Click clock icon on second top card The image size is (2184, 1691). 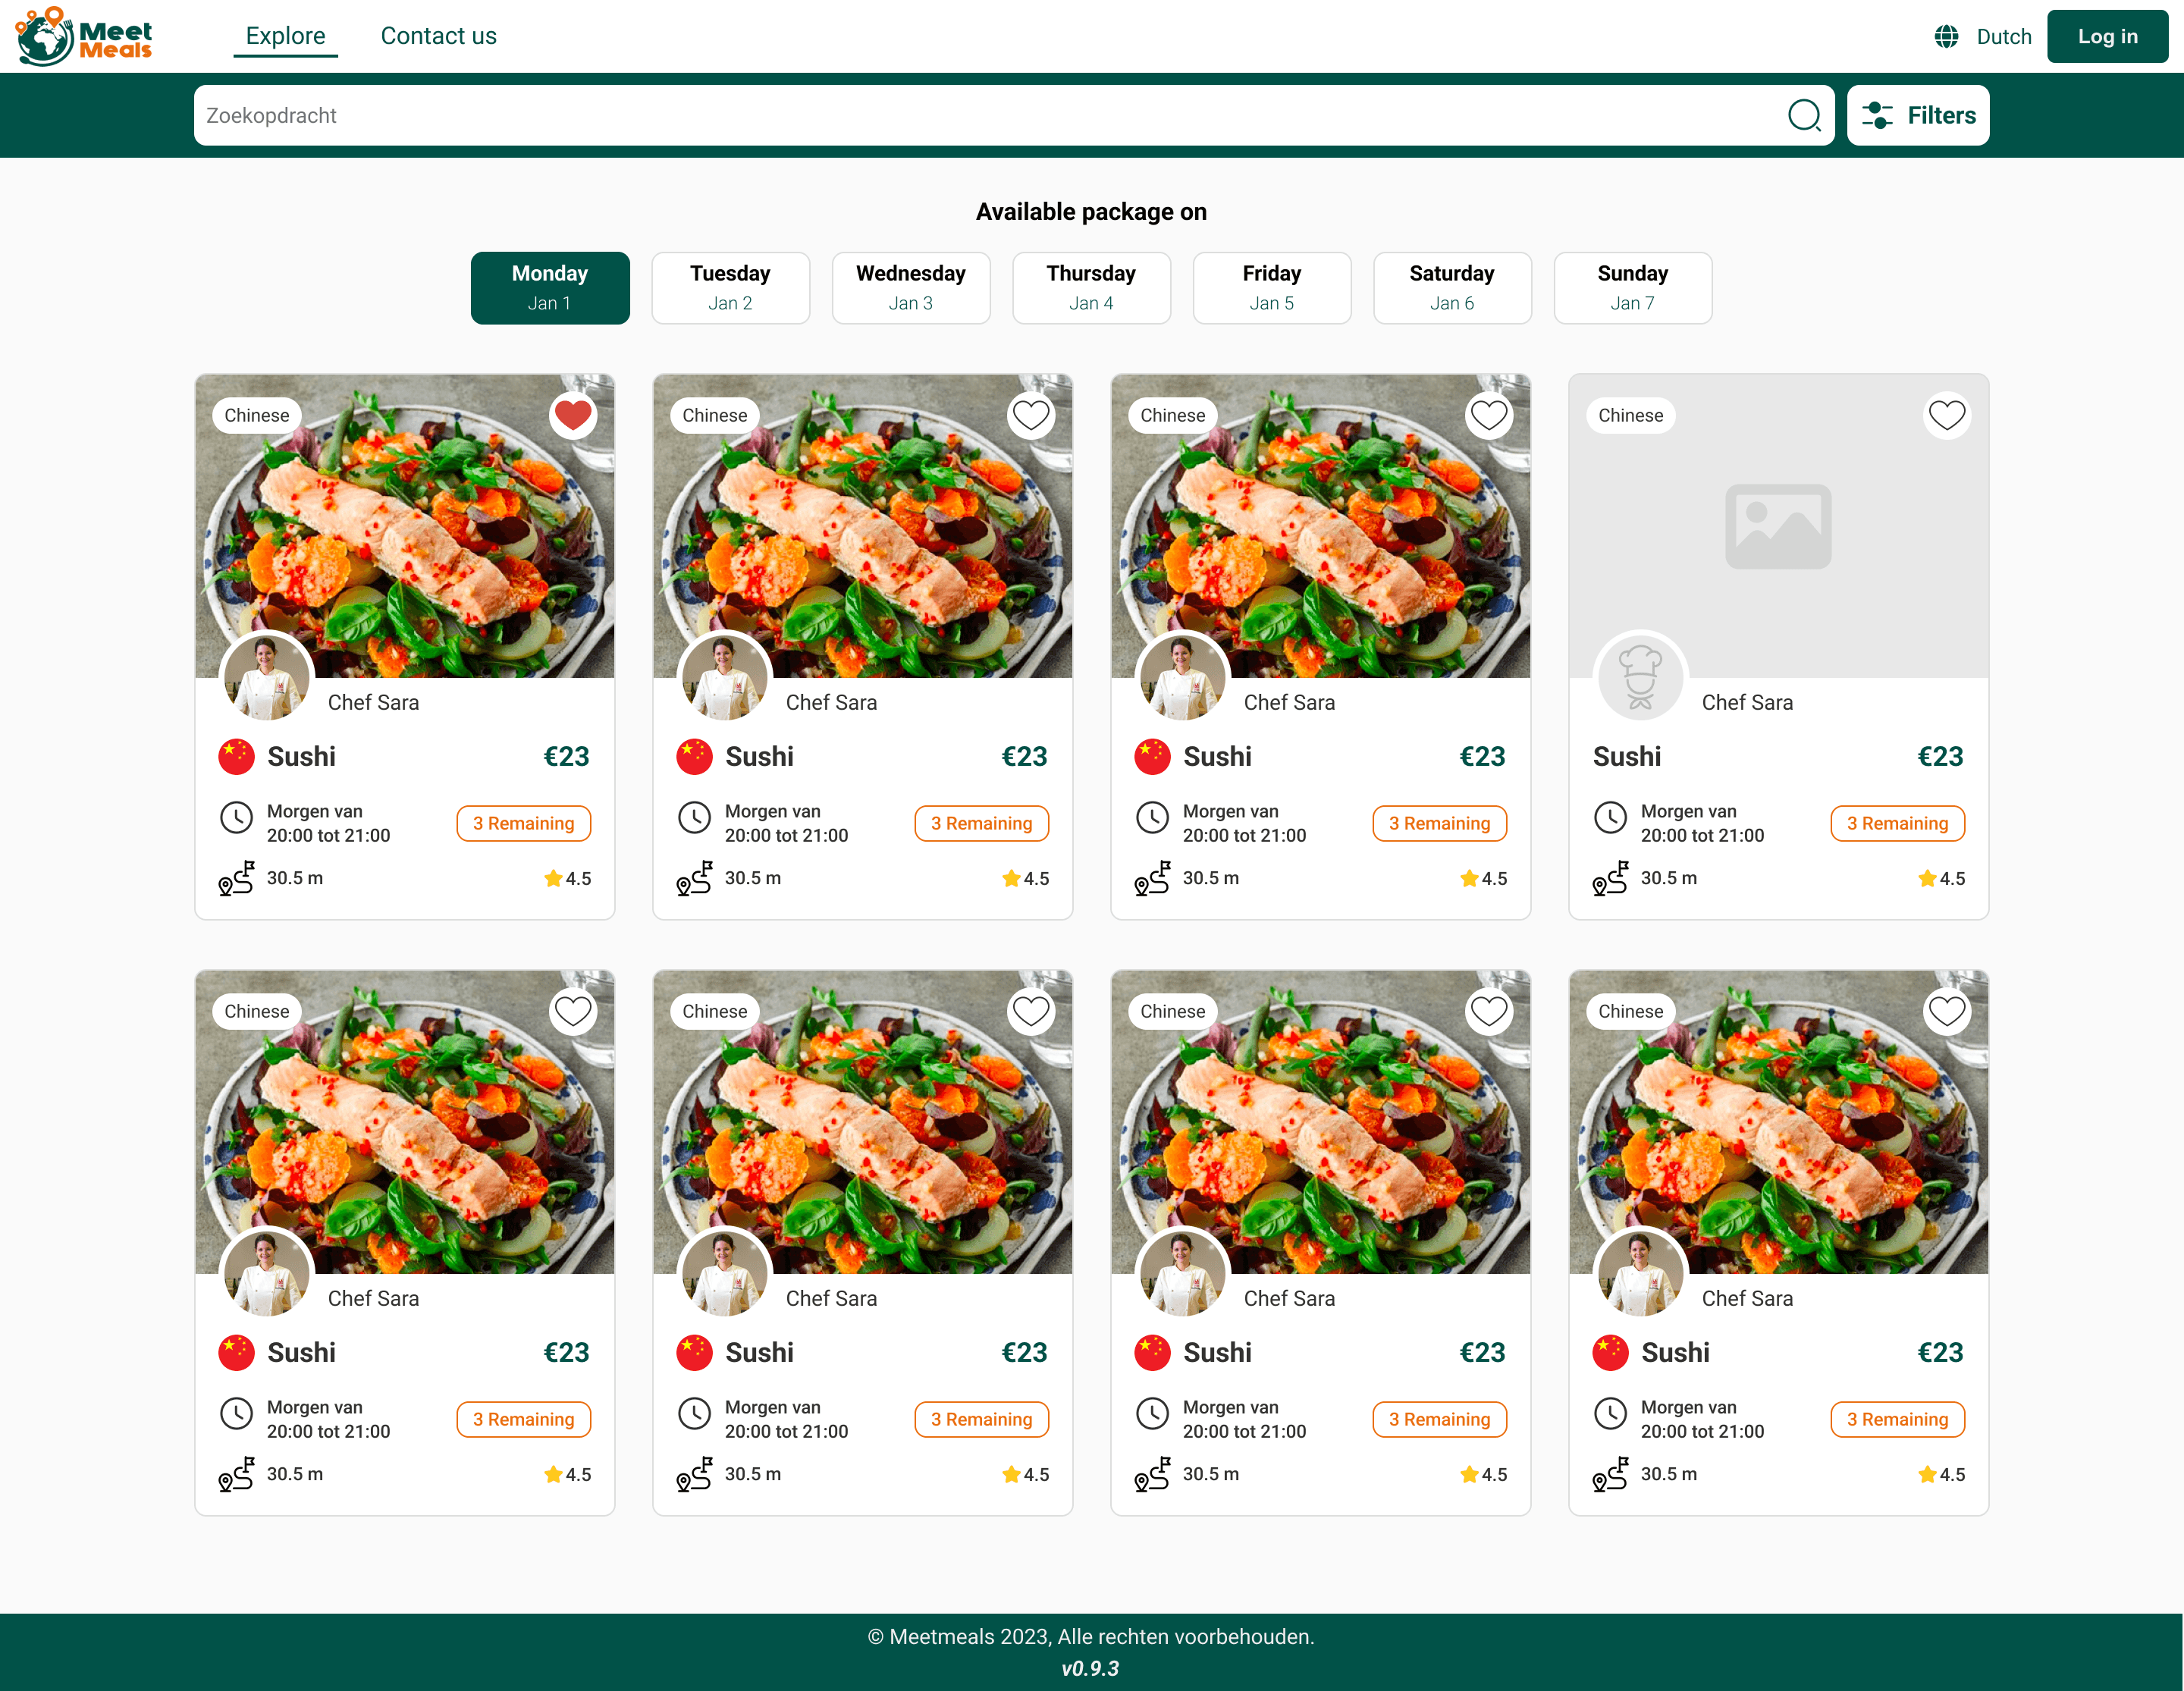point(694,818)
